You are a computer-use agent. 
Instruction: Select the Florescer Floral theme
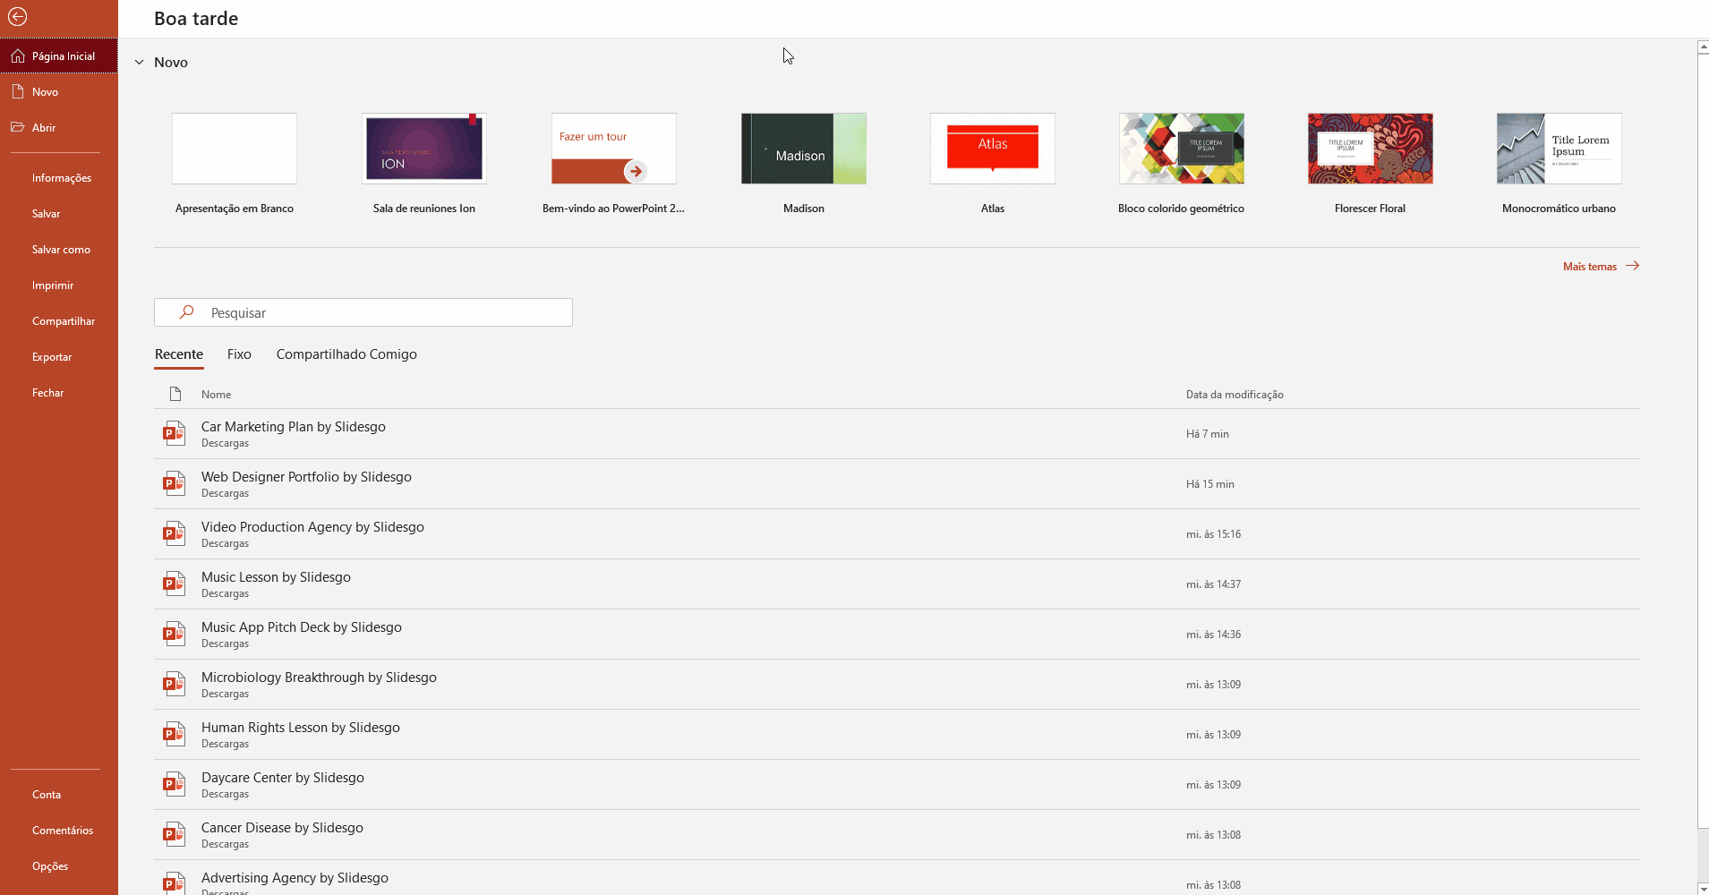(1371, 149)
